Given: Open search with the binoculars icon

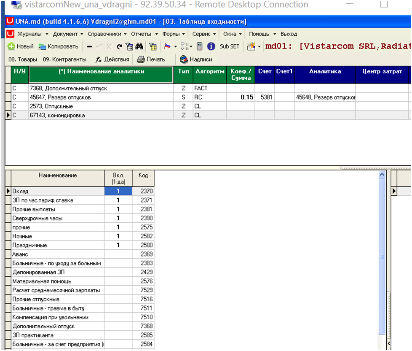Looking at the screenshot, I should (139, 46).
